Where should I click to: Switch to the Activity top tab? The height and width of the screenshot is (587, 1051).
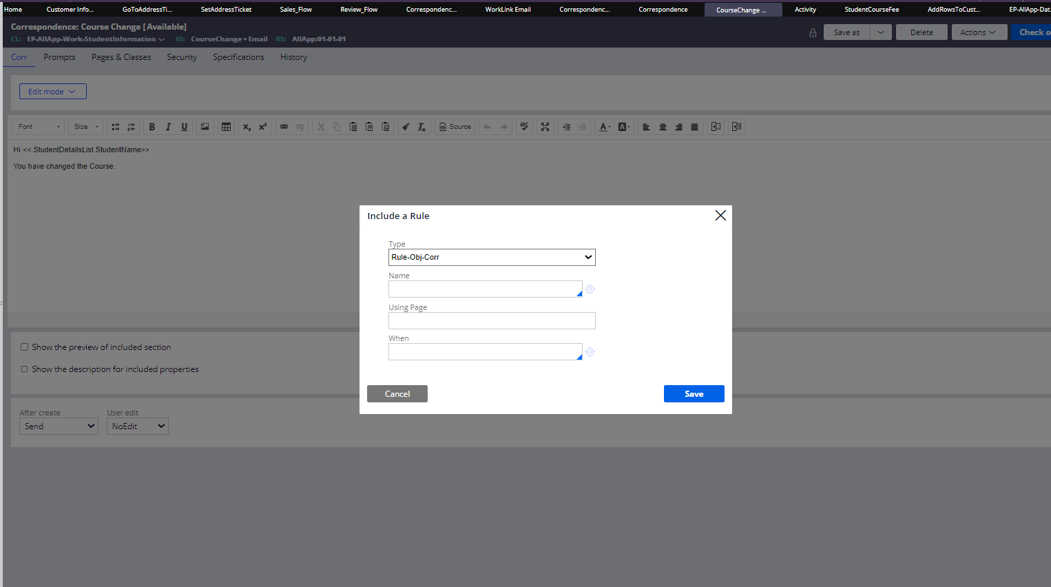[805, 10]
